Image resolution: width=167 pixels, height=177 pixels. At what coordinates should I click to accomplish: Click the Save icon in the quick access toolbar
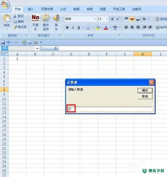(x=3, y=43)
